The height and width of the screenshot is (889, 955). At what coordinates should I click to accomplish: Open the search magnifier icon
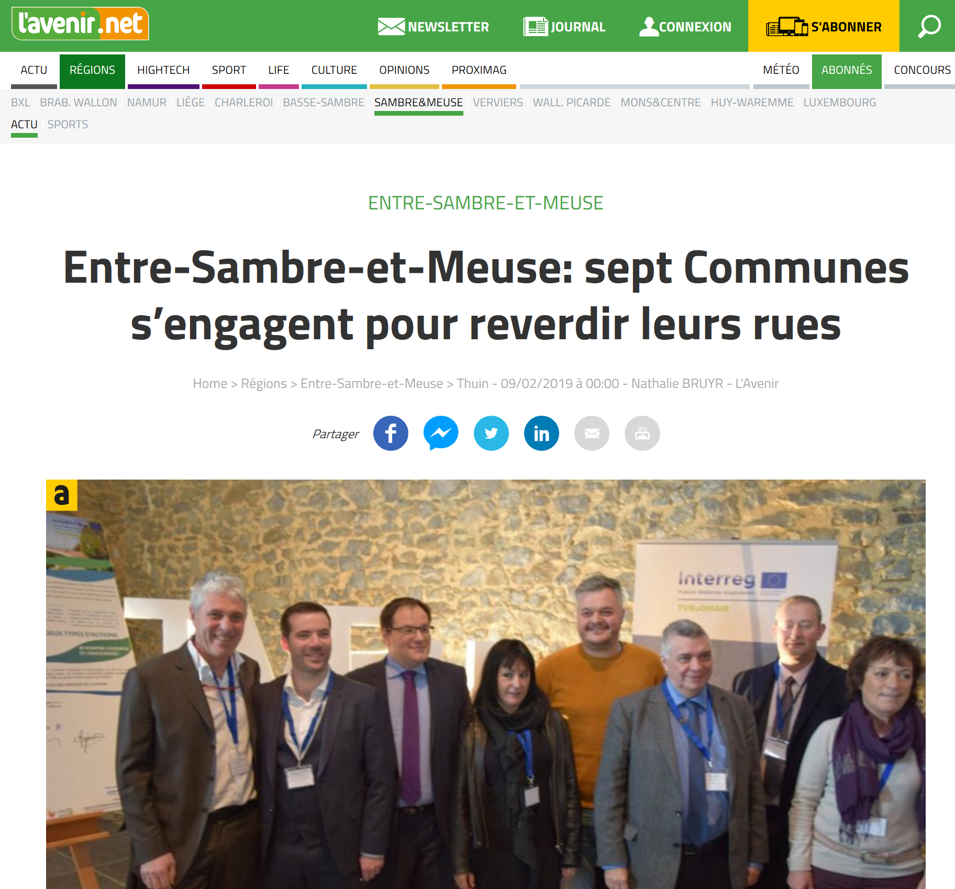tap(929, 26)
